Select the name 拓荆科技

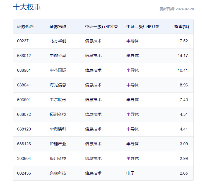pyautogui.click(x=58, y=114)
